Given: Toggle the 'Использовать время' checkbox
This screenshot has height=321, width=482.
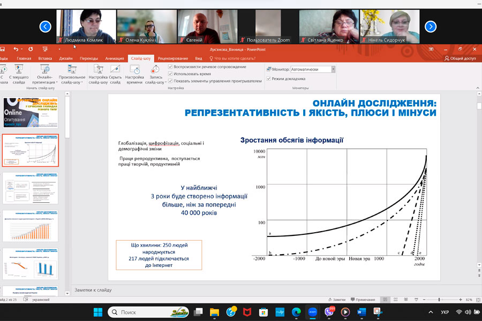Looking at the screenshot, I should point(170,74).
